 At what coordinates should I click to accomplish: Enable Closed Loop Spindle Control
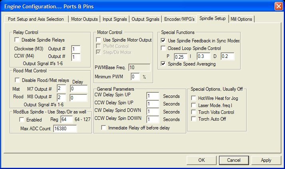click(163, 48)
